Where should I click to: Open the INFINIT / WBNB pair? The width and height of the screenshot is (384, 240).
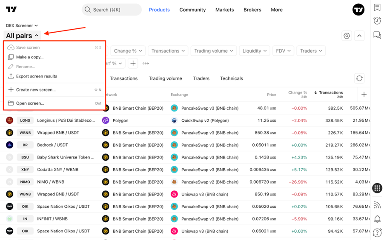click(x=52, y=219)
